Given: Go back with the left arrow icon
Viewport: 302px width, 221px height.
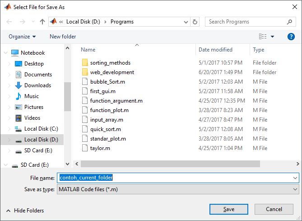Looking at the screenshot, I should pyautogui.click(x=9, y=22).
